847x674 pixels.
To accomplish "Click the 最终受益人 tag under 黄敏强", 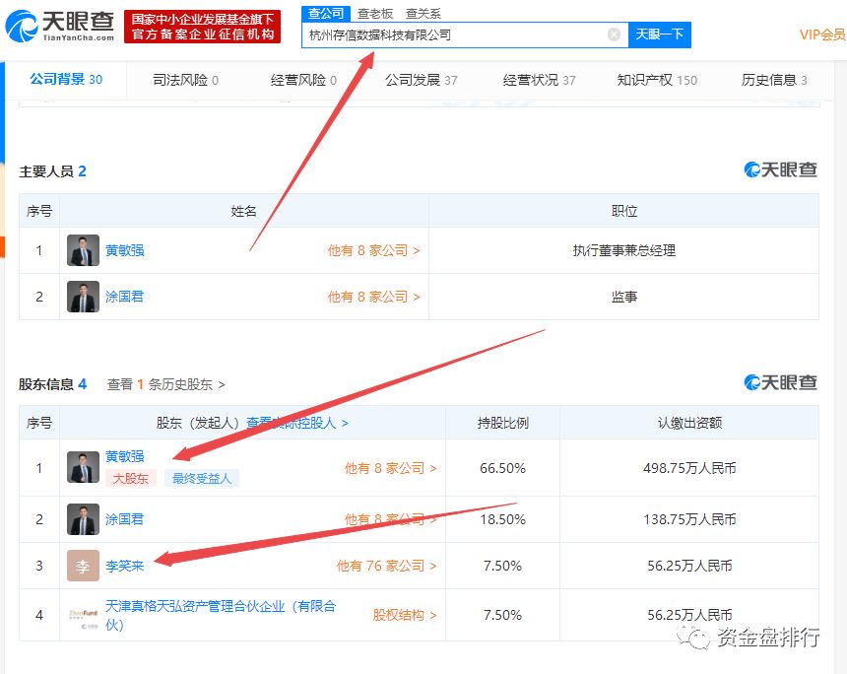I will click(x=202, y=478).
